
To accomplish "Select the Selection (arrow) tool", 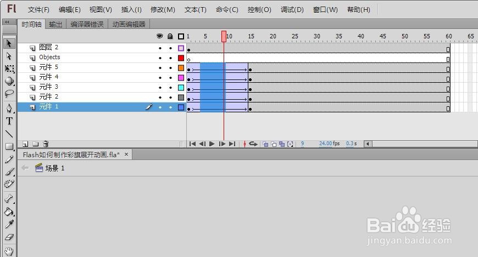I will coord(9,43).
